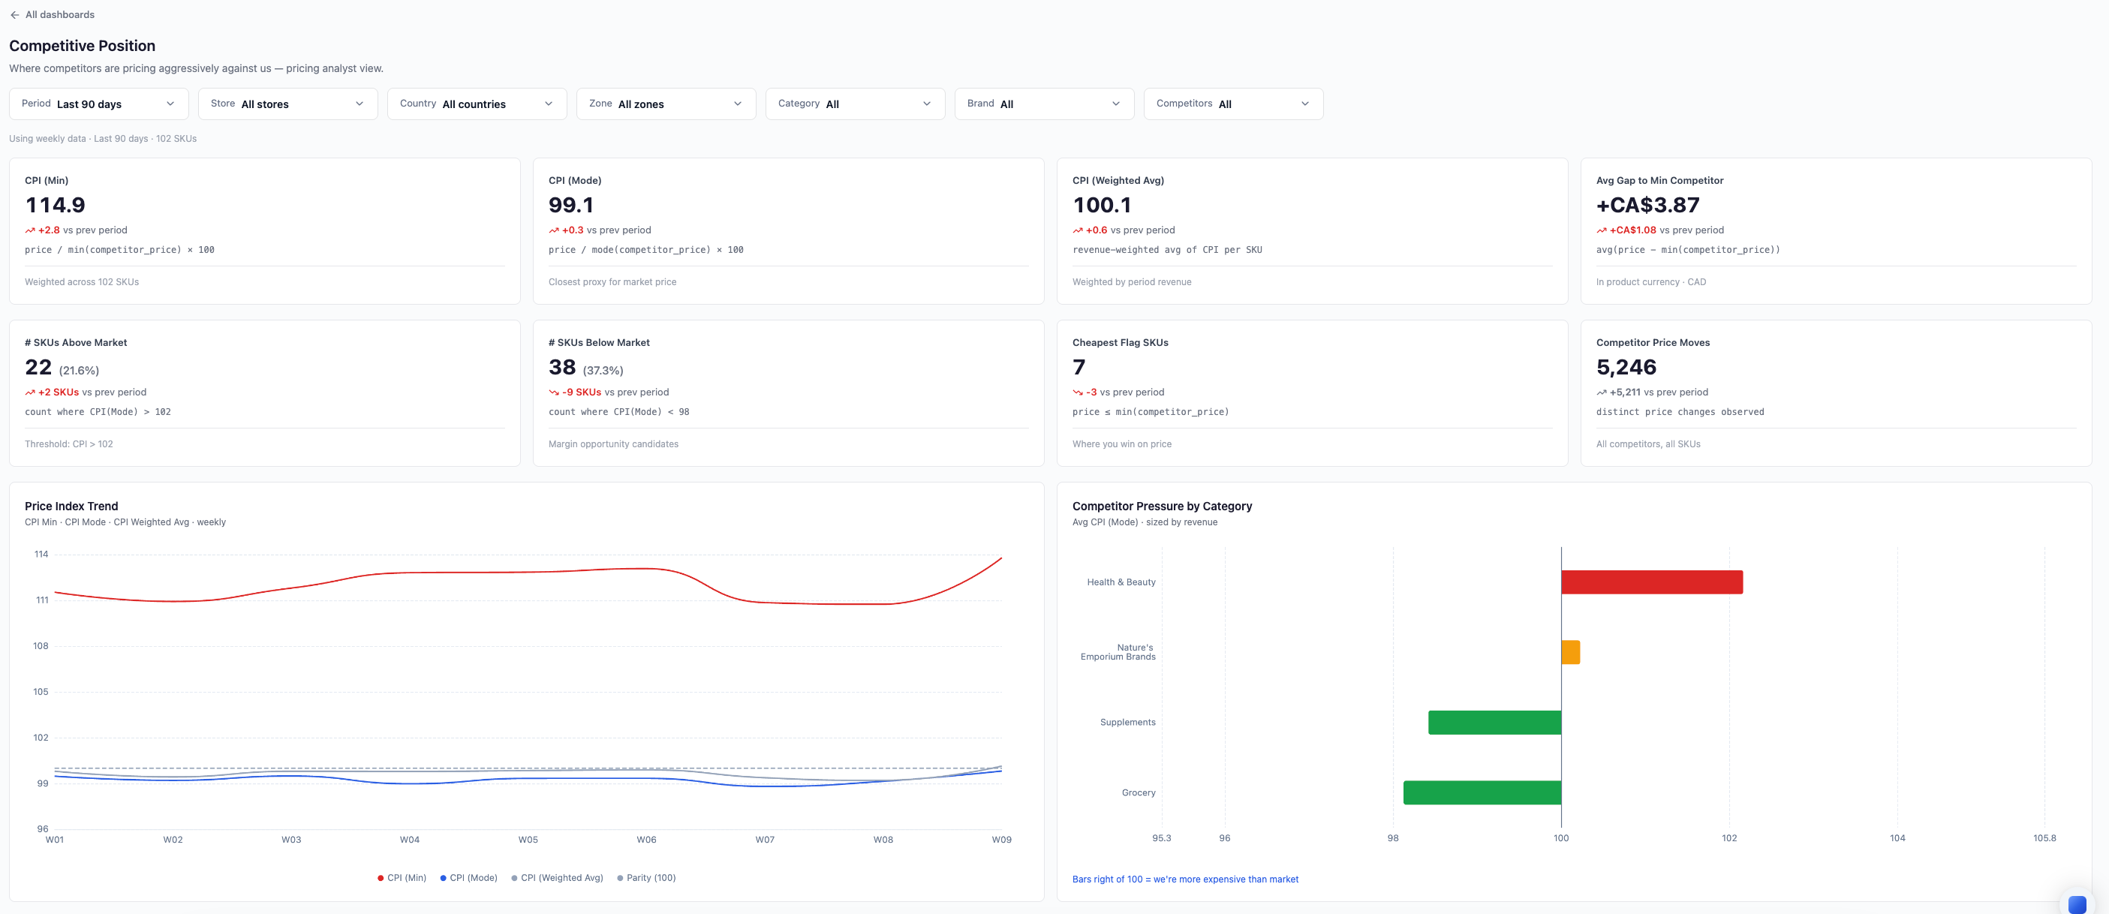The image size is (2109, 914).
Task: Click the W05 axis label
Action: (528, 840)
